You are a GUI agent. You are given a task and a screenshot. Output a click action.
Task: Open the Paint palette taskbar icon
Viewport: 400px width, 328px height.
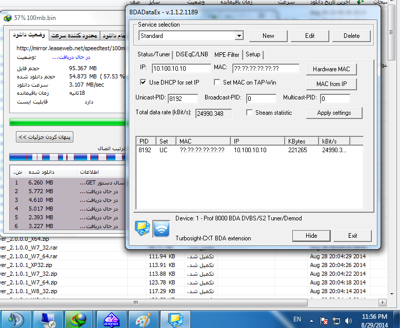pyautogui.click(x=143, y=319)
